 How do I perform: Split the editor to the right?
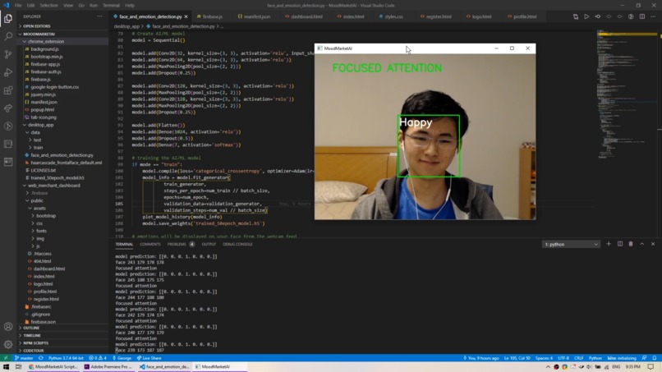642,16
